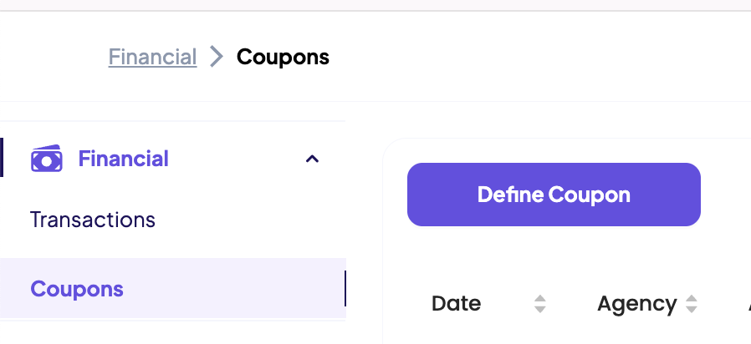
Task: Click the Financial sidebar section label
Action: [123, 159]
